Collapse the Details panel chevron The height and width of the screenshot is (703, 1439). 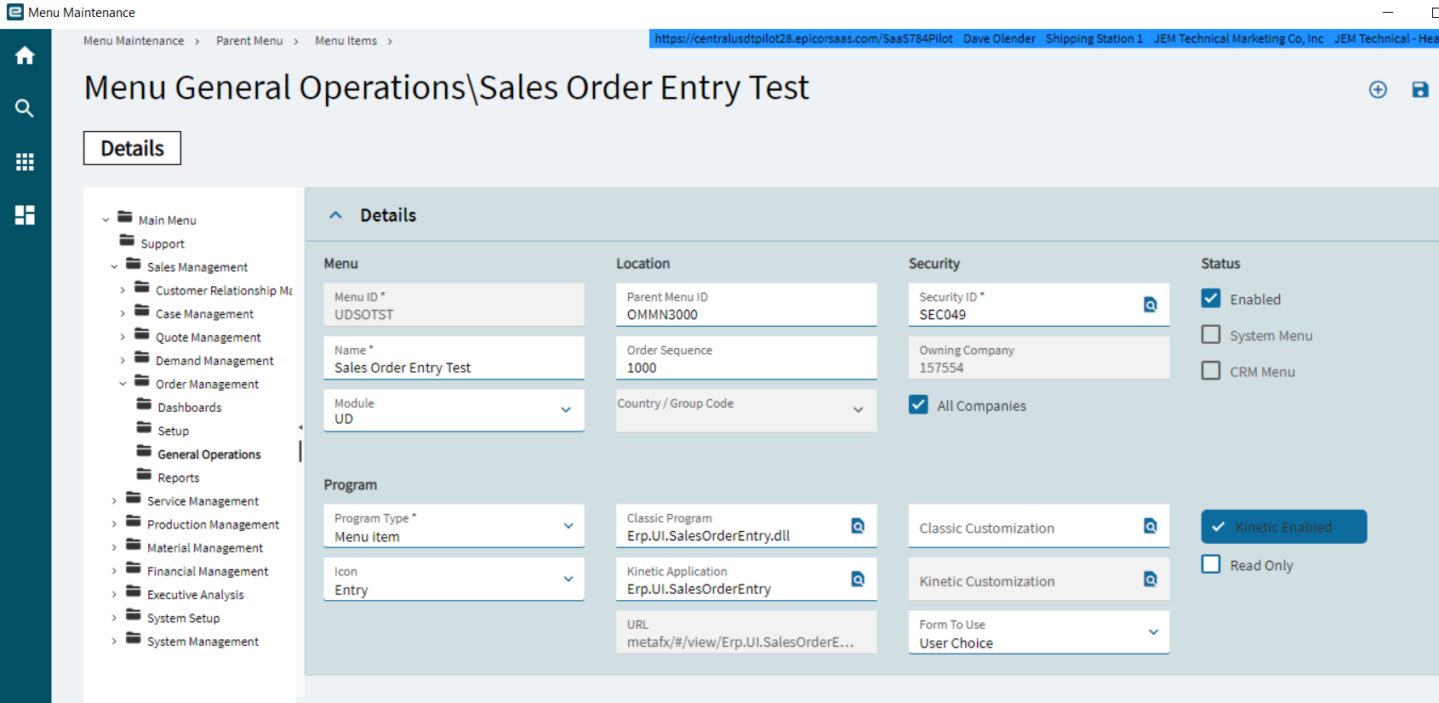pyautogui.click(x=336, y=215)
